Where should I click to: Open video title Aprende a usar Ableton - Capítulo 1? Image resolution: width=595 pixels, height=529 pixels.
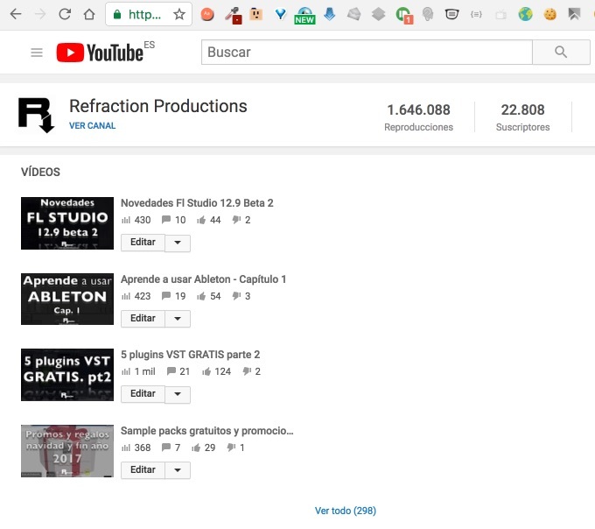click(203, 279)
